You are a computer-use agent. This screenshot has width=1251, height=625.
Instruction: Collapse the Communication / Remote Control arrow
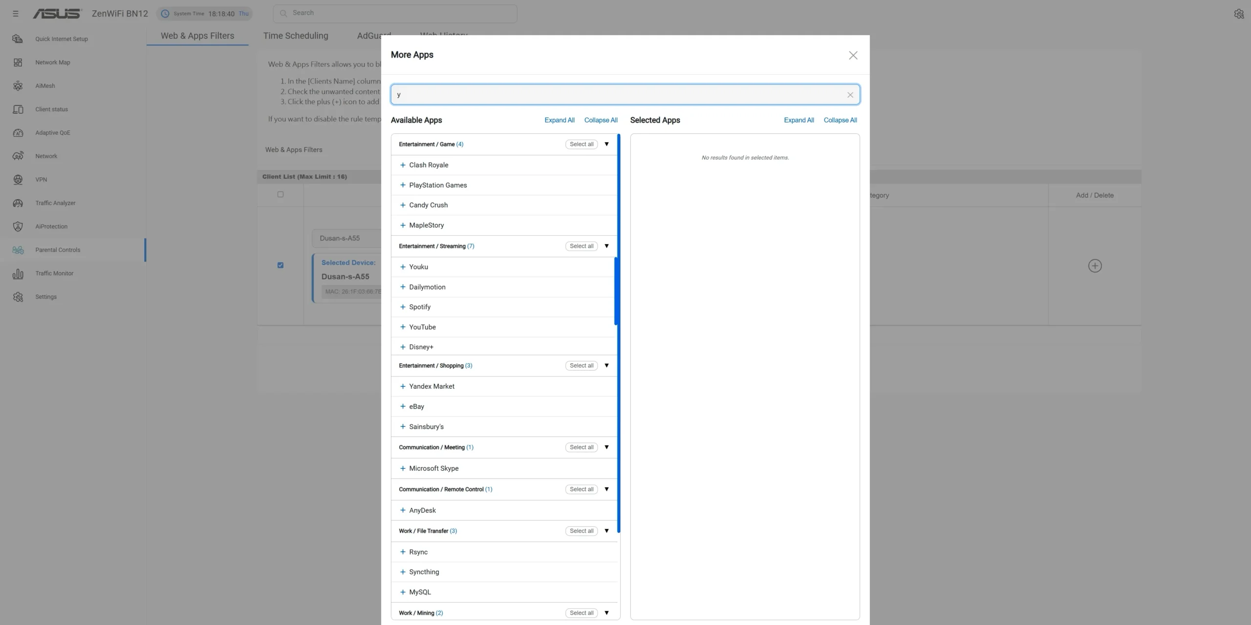pos(606,489)
